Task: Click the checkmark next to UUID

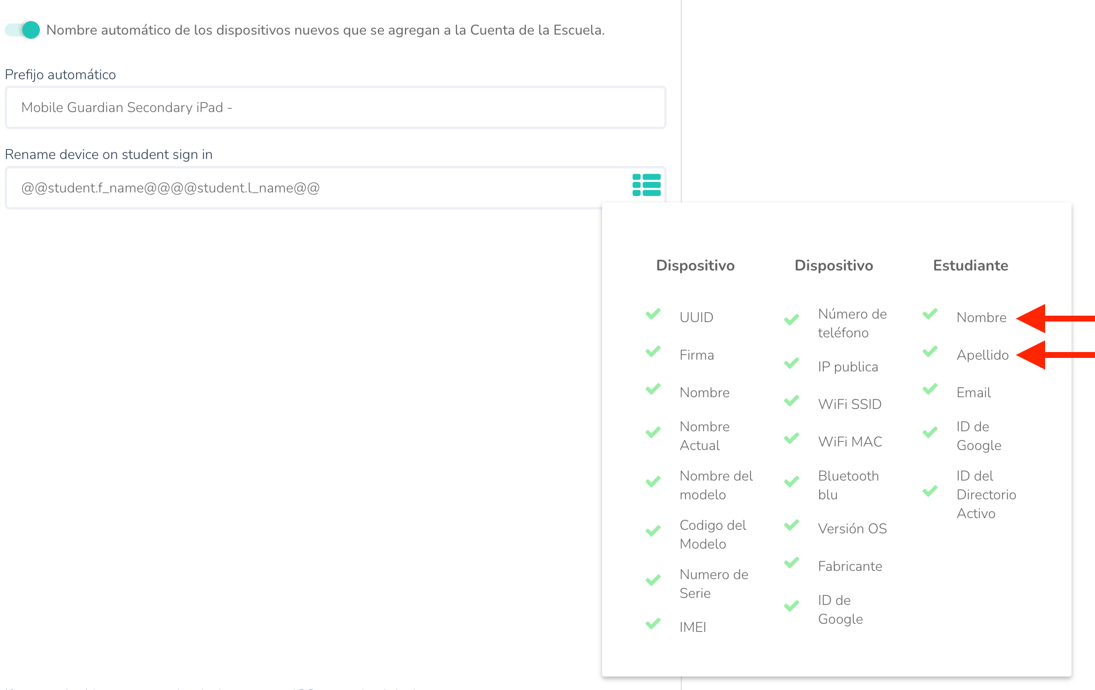Action: (653, 314)
